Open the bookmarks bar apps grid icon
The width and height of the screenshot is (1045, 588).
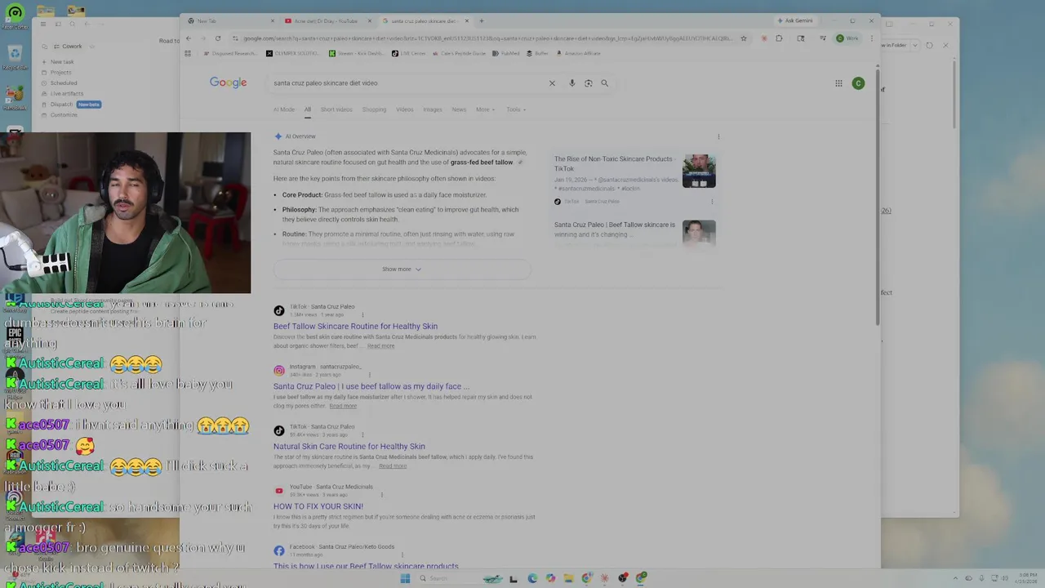pyautogui.click(x=188, y=53)
